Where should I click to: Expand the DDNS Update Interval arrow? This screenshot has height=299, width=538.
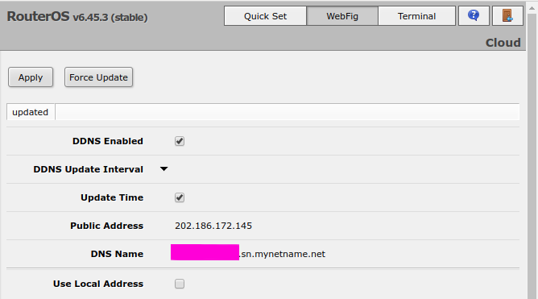(x=164, y=169)
